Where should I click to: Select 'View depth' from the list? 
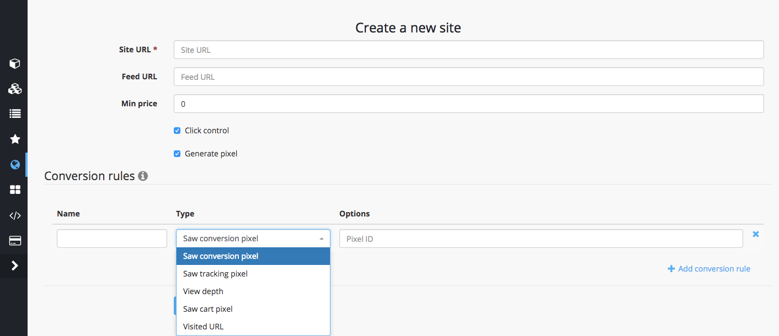203,291
